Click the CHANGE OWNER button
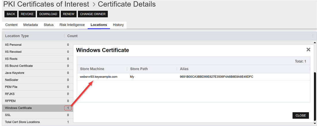Image resolution: width=317 pixels, height=126 pixels. (x=93, y=14)
